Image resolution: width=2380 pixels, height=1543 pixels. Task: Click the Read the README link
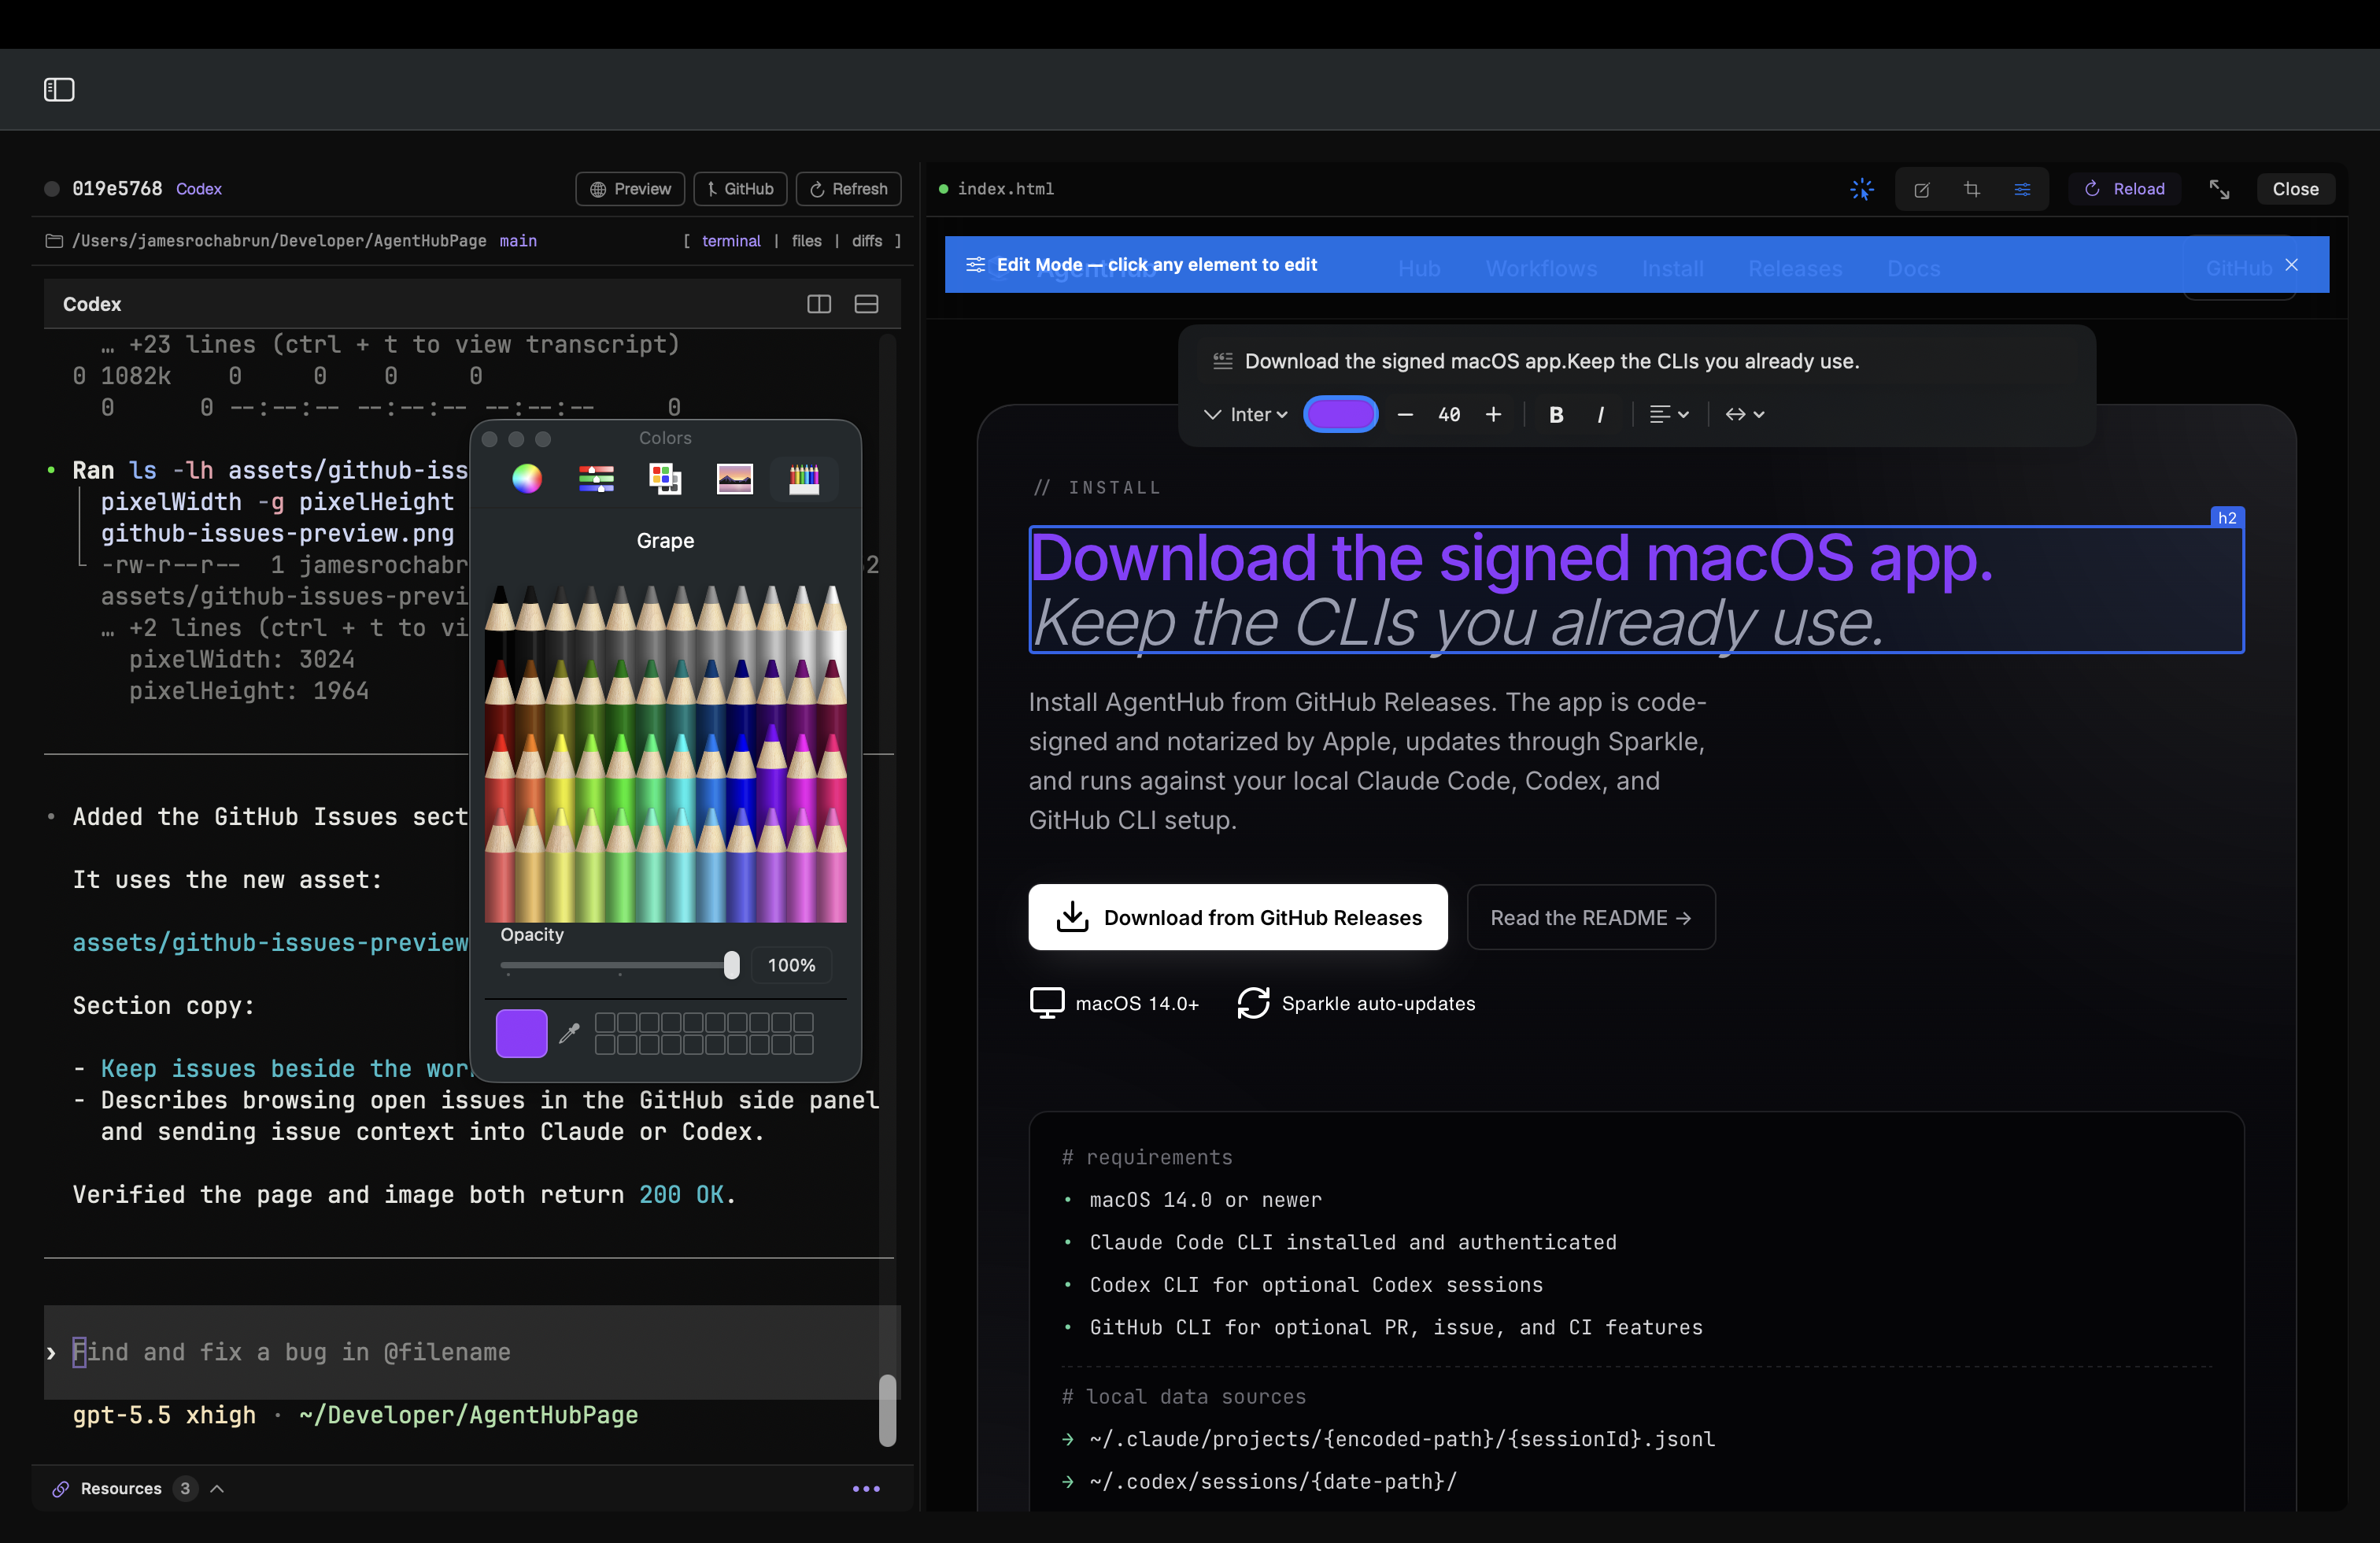[x=1591, y=917]
